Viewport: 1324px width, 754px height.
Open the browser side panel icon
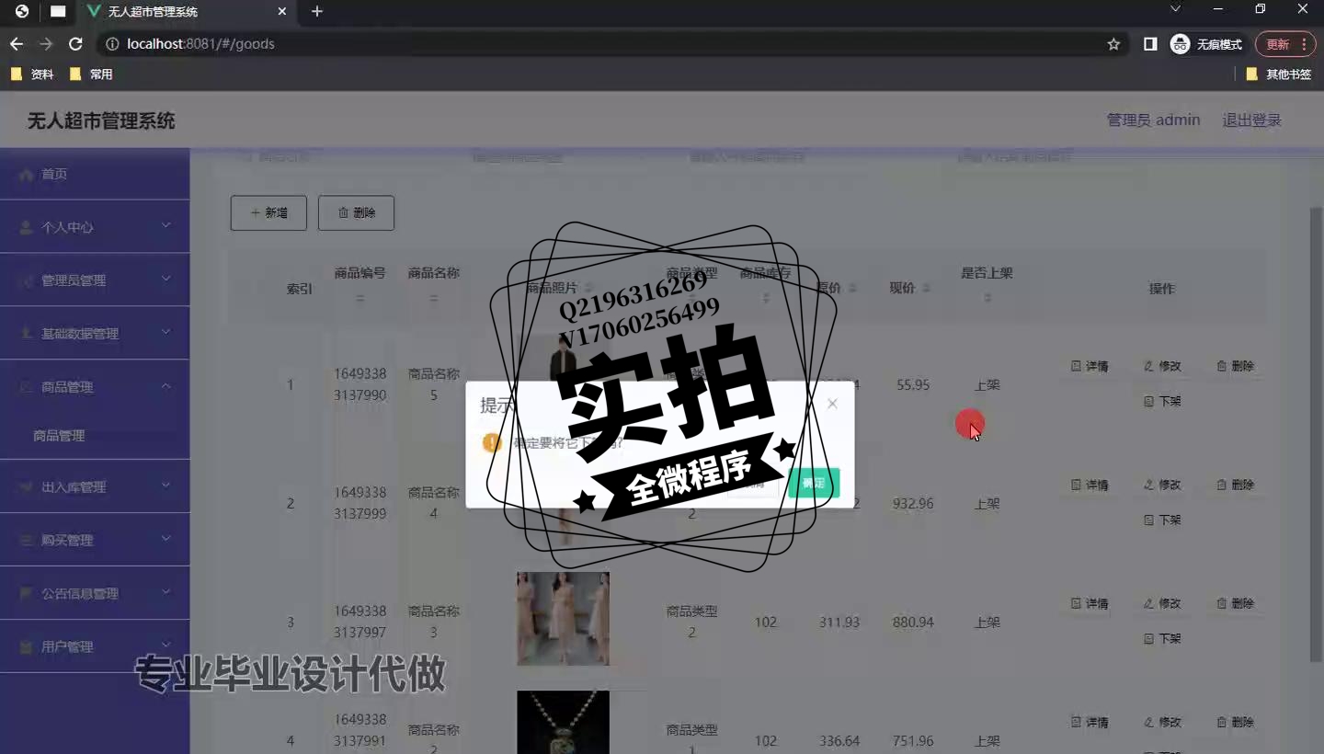coord(1149,43)
